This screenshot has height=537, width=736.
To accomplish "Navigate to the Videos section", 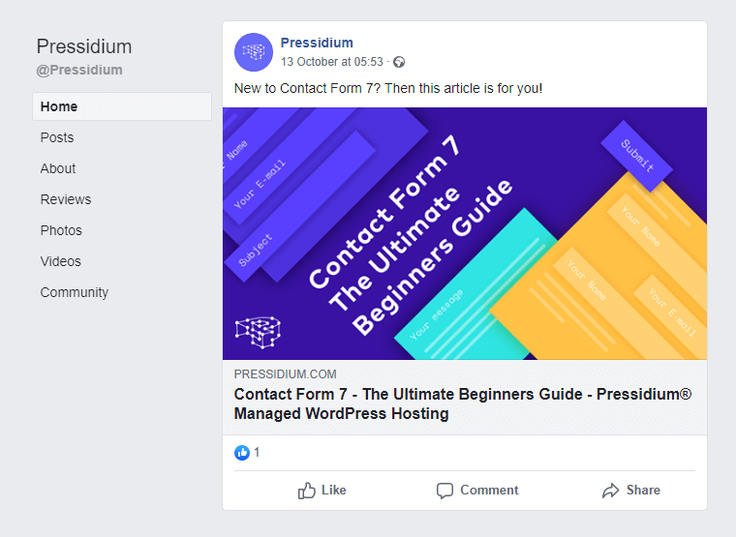I will point(61,261).
